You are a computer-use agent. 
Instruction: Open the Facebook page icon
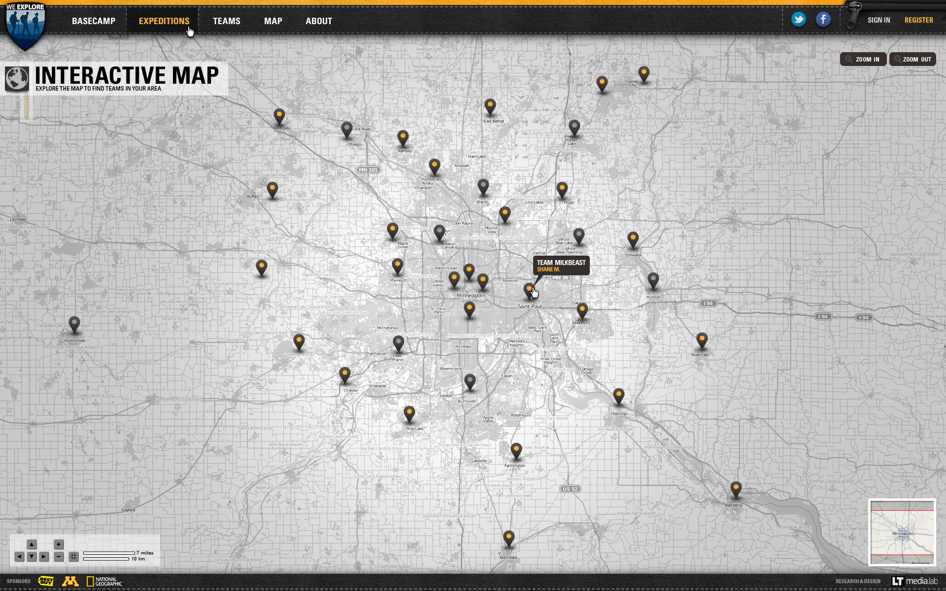tap(823, 20)
